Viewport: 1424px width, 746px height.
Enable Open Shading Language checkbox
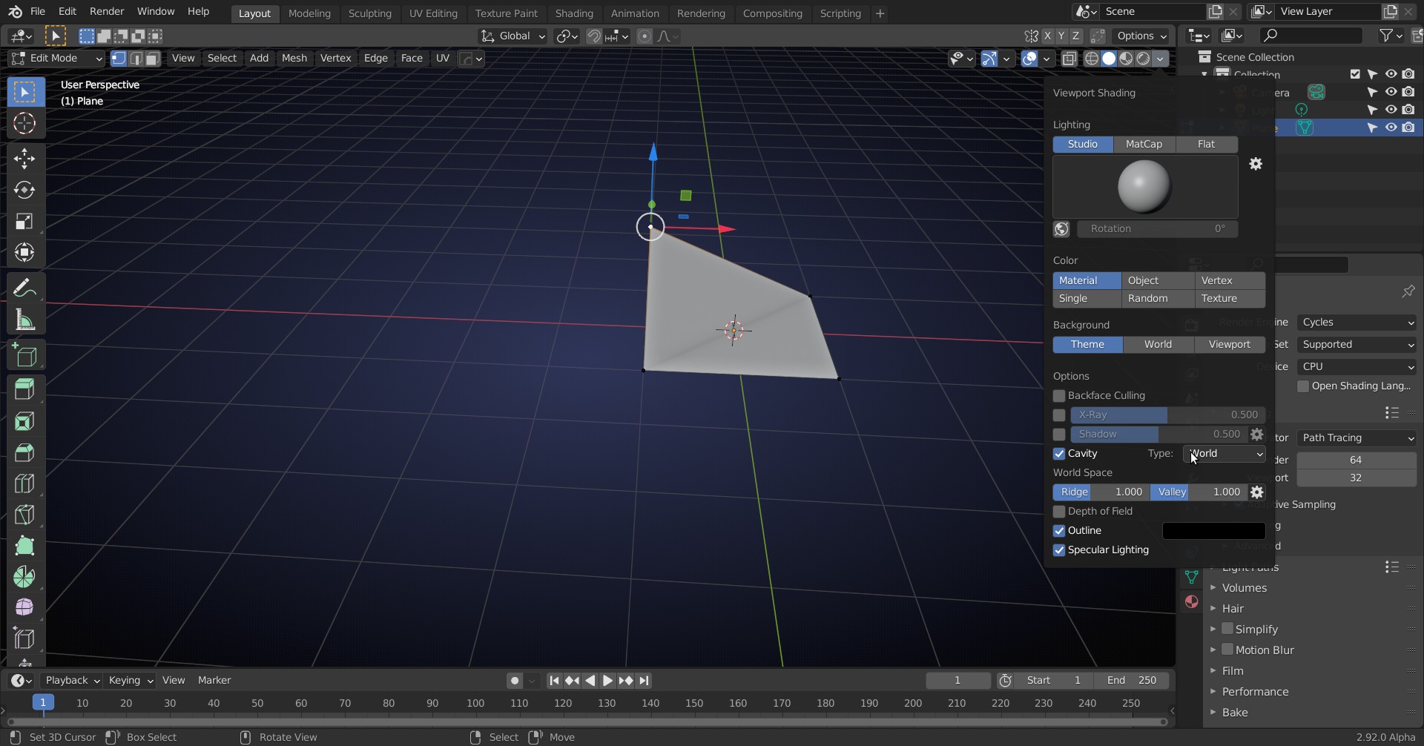[1303, 386]
